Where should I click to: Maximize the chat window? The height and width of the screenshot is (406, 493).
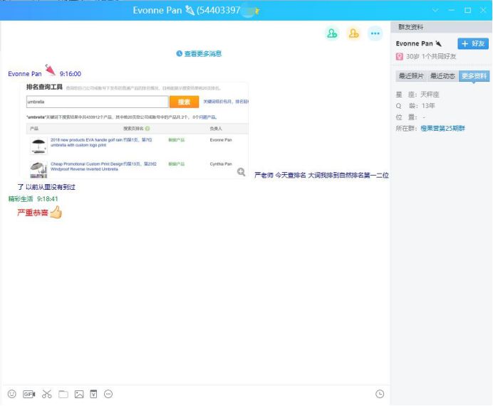tap(467, 10)
